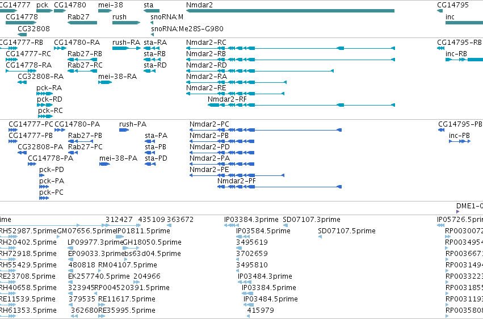Open the snoRNA:Me28S-G980 label

tap(187, 28)
